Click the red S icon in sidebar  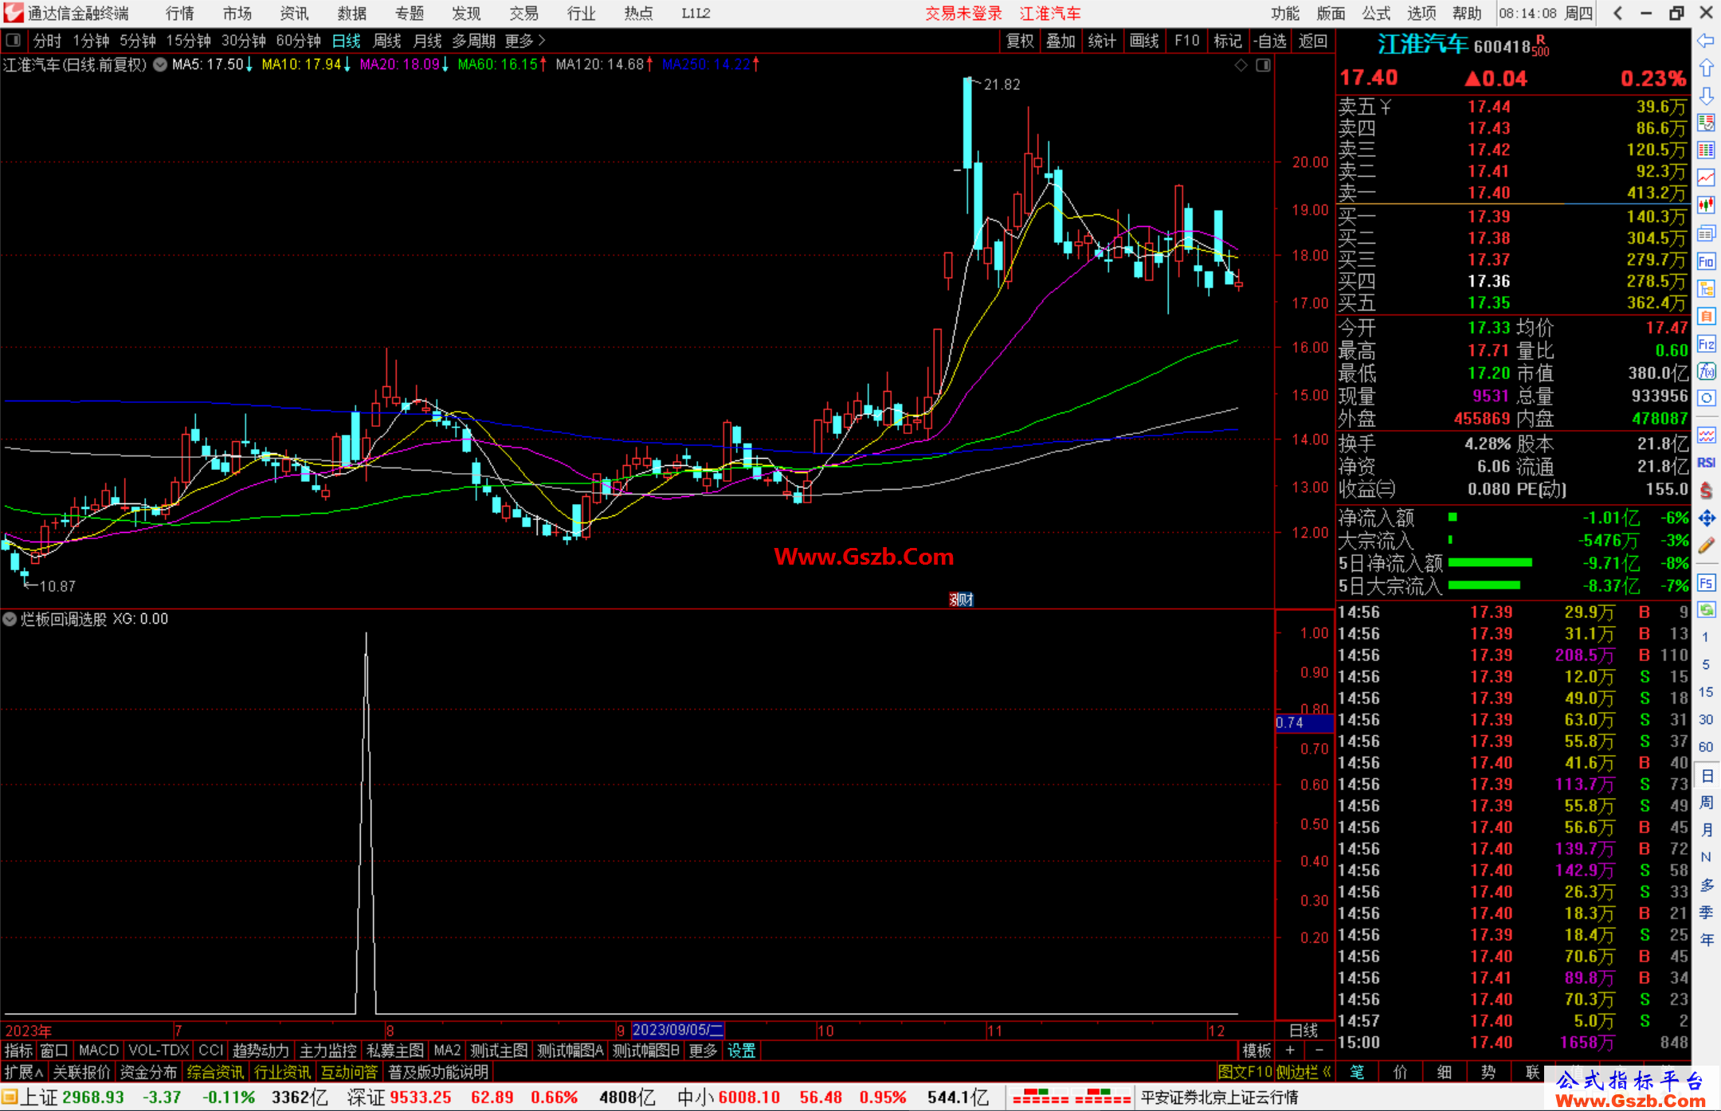click(x=1706, y=491)
